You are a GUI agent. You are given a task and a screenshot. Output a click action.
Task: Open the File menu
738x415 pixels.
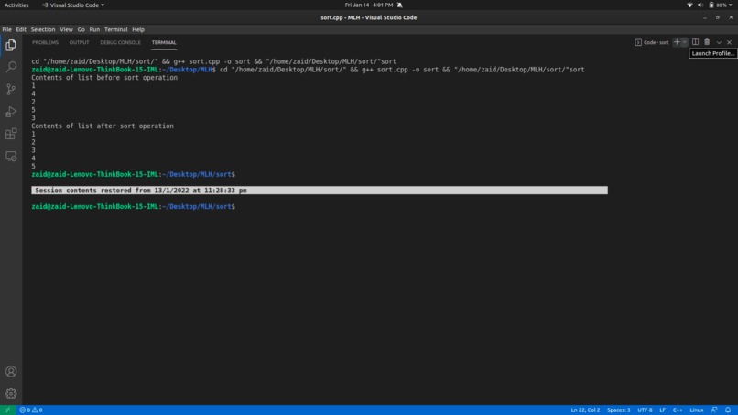7,29
